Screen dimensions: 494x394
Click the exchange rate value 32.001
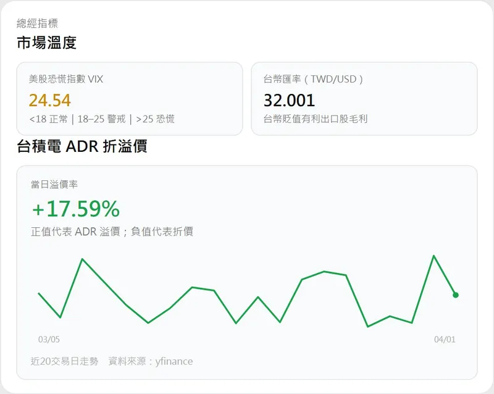tap(289, 100)
